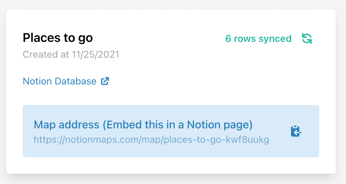This screenshot has width=346, height=184.
Task: Open the Notion Database link
Action: 66,81
